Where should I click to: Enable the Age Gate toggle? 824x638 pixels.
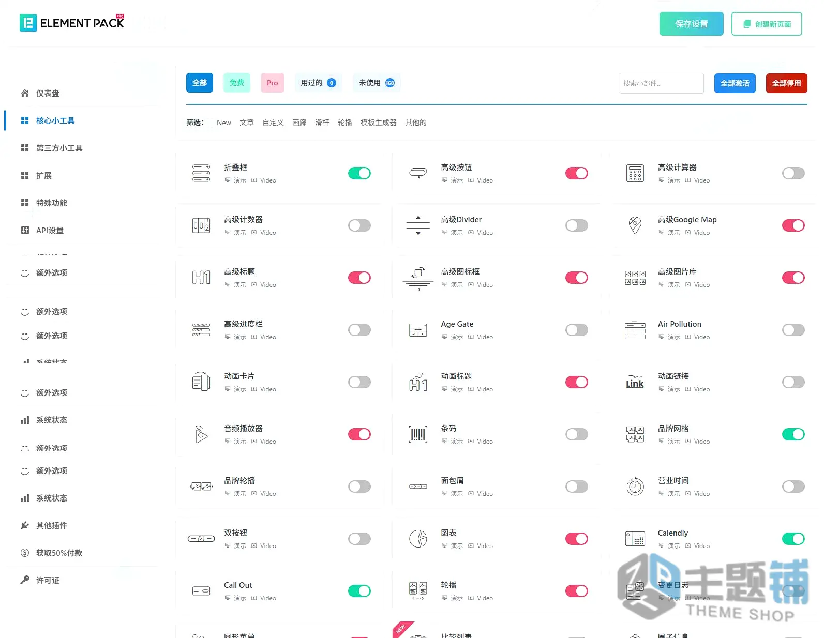tap(577, 330)
